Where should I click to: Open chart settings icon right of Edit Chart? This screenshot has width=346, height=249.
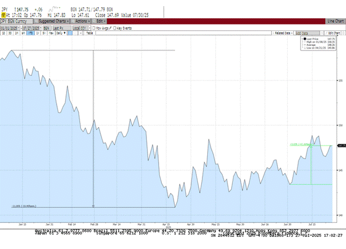point(343,33)
